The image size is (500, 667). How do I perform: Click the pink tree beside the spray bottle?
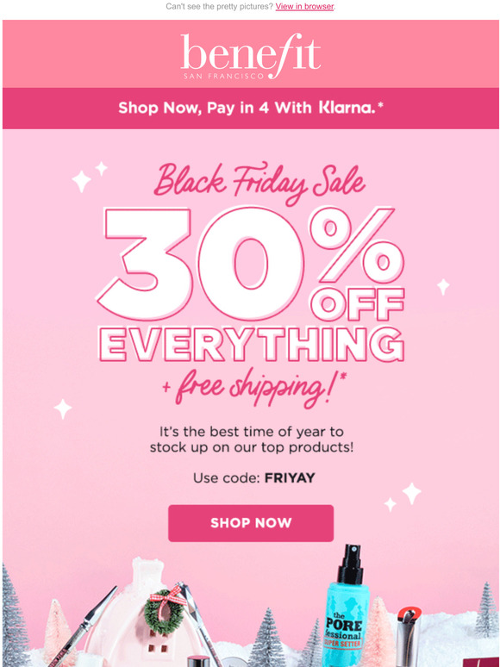(378, 632)
